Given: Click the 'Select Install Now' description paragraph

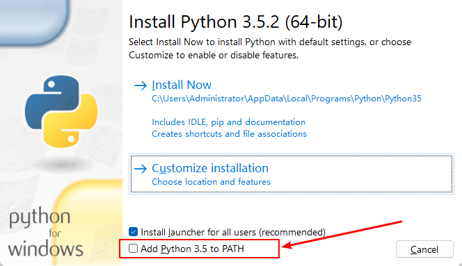Looking at the screenshot, I should 270,49.
